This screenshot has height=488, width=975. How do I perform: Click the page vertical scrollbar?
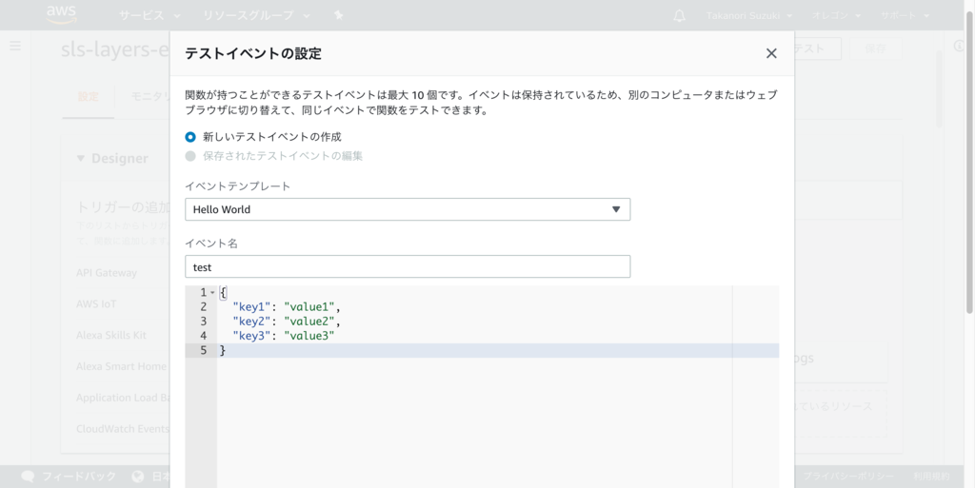coord(969,162)
